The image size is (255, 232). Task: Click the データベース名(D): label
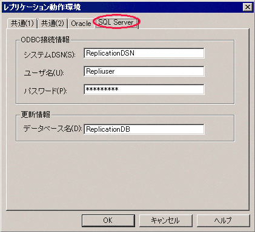[x=53, y=129]
